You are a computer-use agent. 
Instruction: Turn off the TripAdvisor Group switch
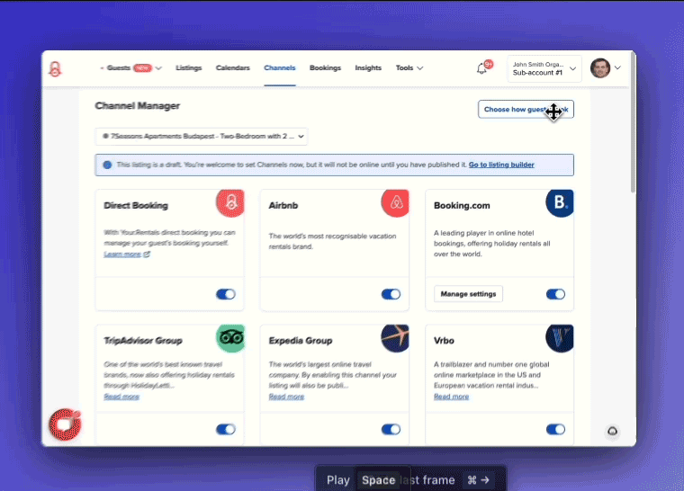[226, 430]
